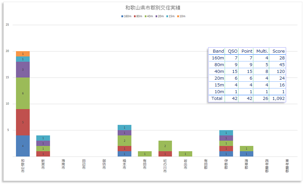Viewport: 304px width, 184px height.
Task: Select the Multi. column header in the table
Action: pos(261,51)
